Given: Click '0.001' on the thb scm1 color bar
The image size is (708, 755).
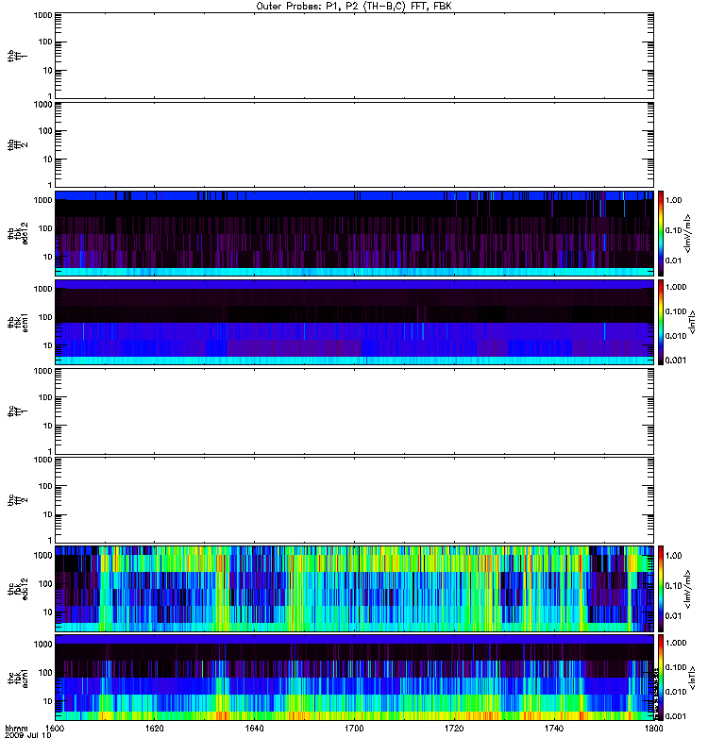Looking at the screenshot, I should click(676, 361).
